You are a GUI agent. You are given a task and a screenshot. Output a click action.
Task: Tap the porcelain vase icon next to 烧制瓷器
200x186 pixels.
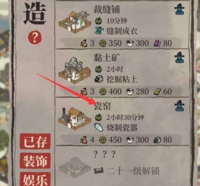click(x=99, y=127)
